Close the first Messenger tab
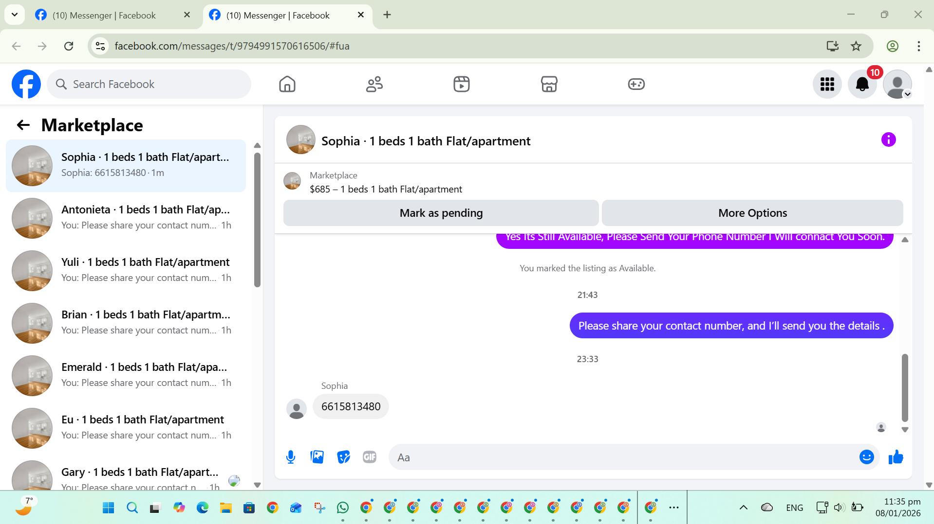This screenshot has height=524, width=934. 187,15
